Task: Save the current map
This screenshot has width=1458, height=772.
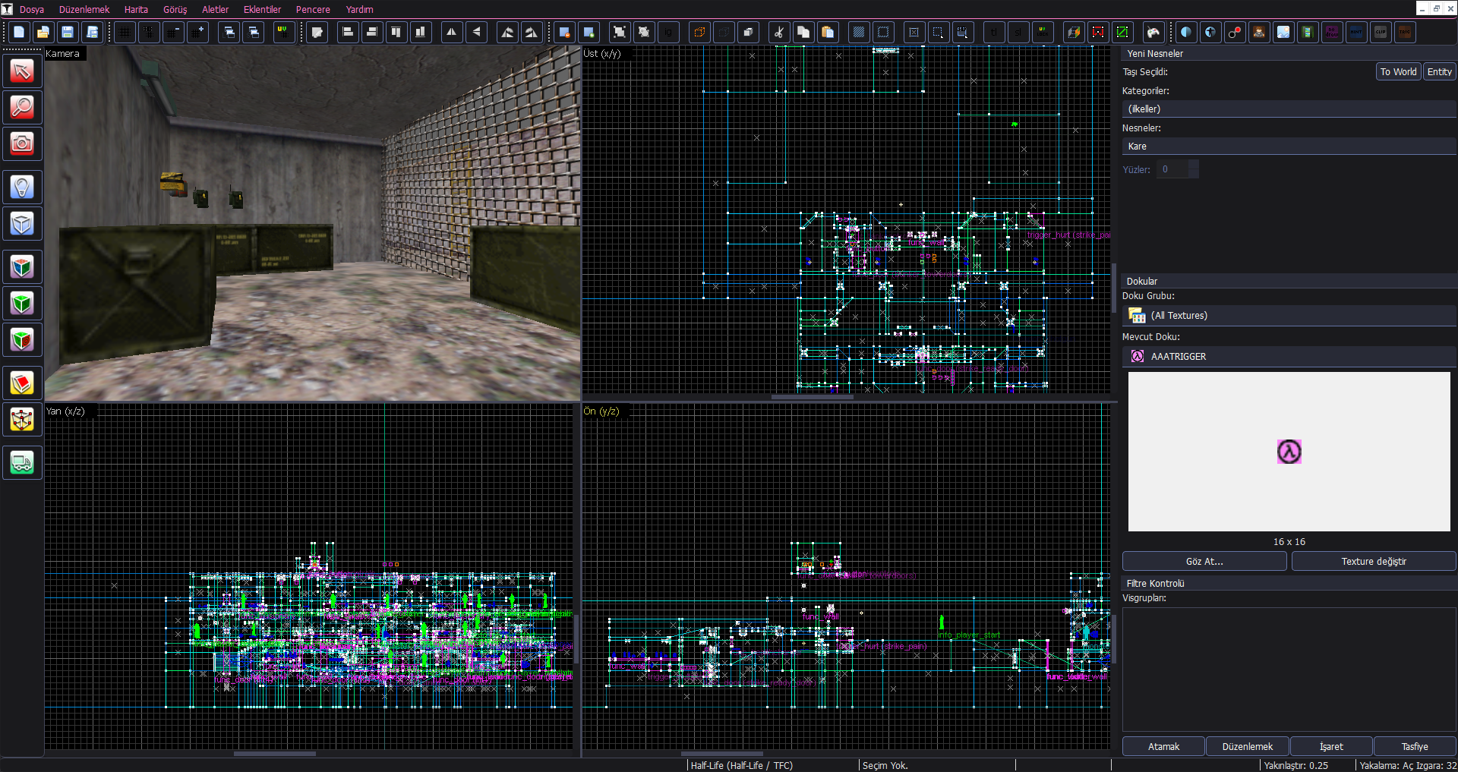Action: point(68,32)
